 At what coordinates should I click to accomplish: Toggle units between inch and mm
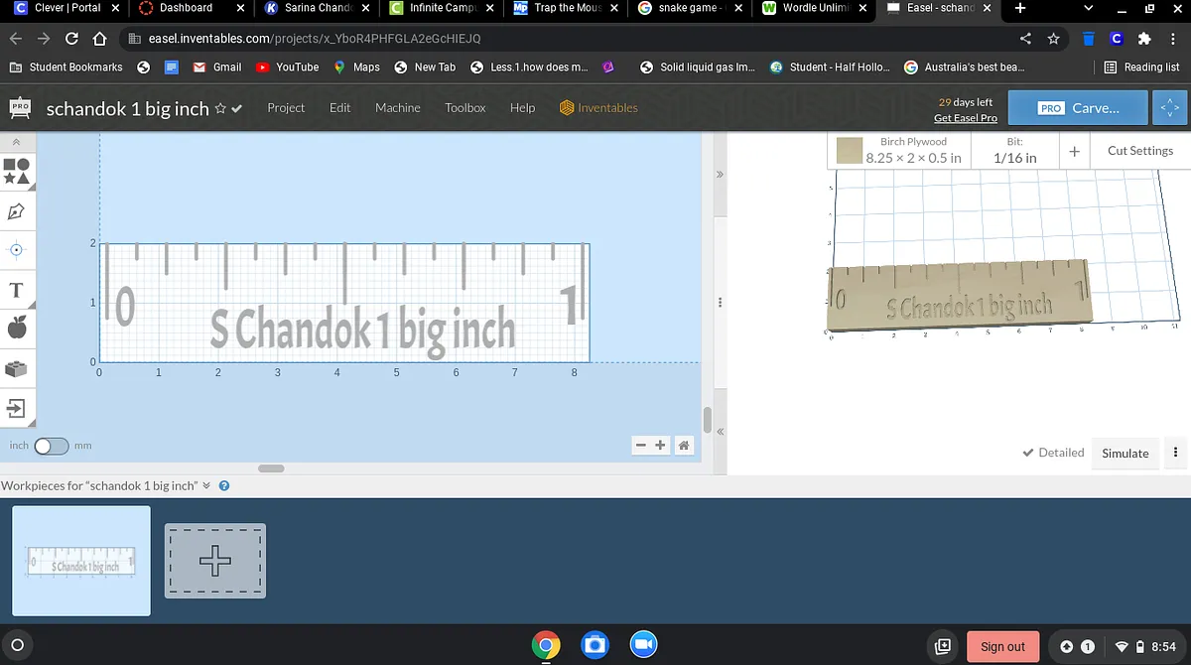click(x=51, y=446)
